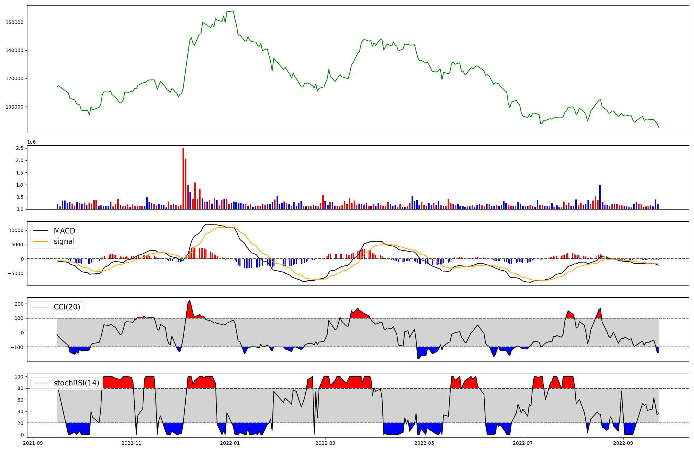
Task: Click the 120000 price axis label
Action: tap(15, 79)
